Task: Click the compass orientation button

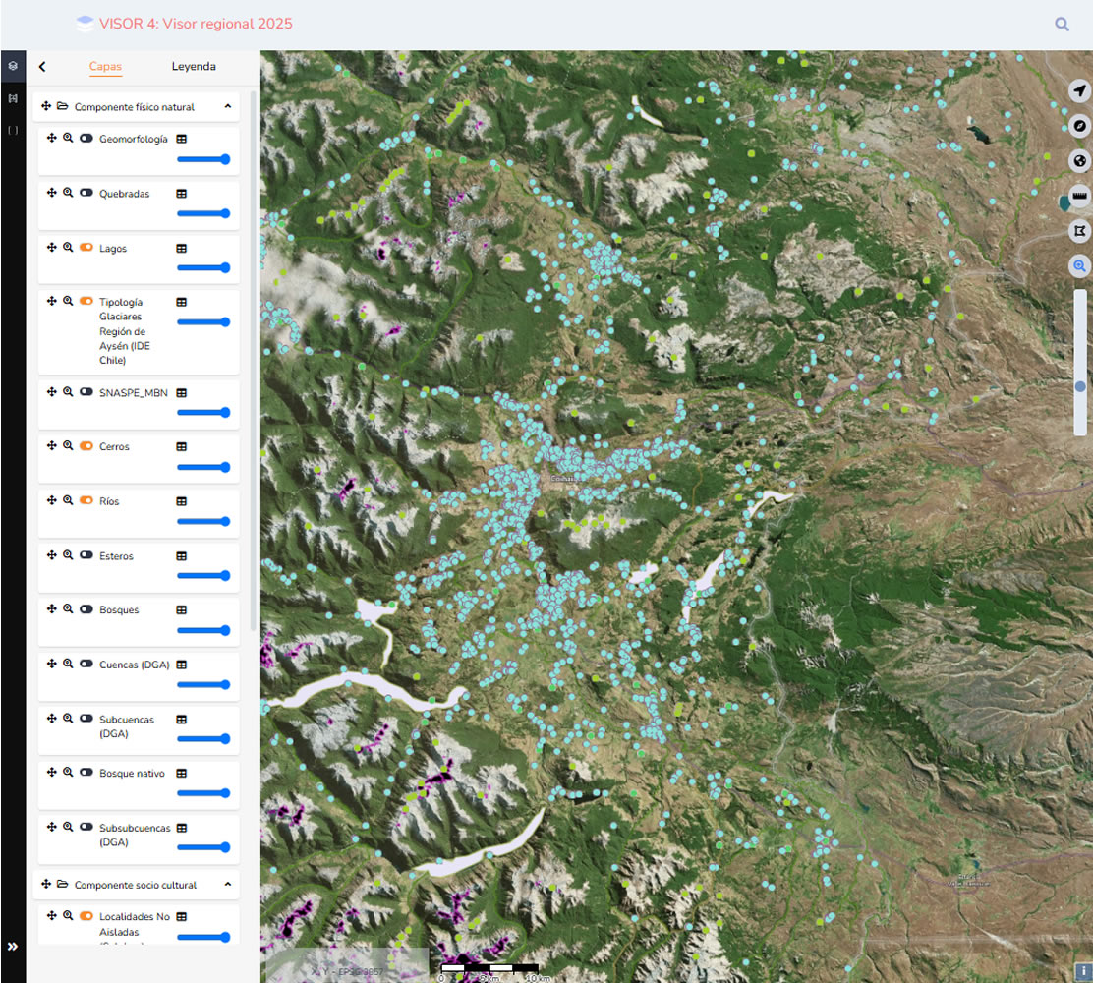Action: point(1080,126)
